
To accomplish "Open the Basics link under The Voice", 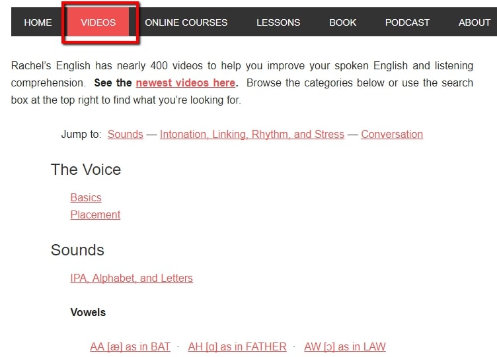I will click(86, 197).
